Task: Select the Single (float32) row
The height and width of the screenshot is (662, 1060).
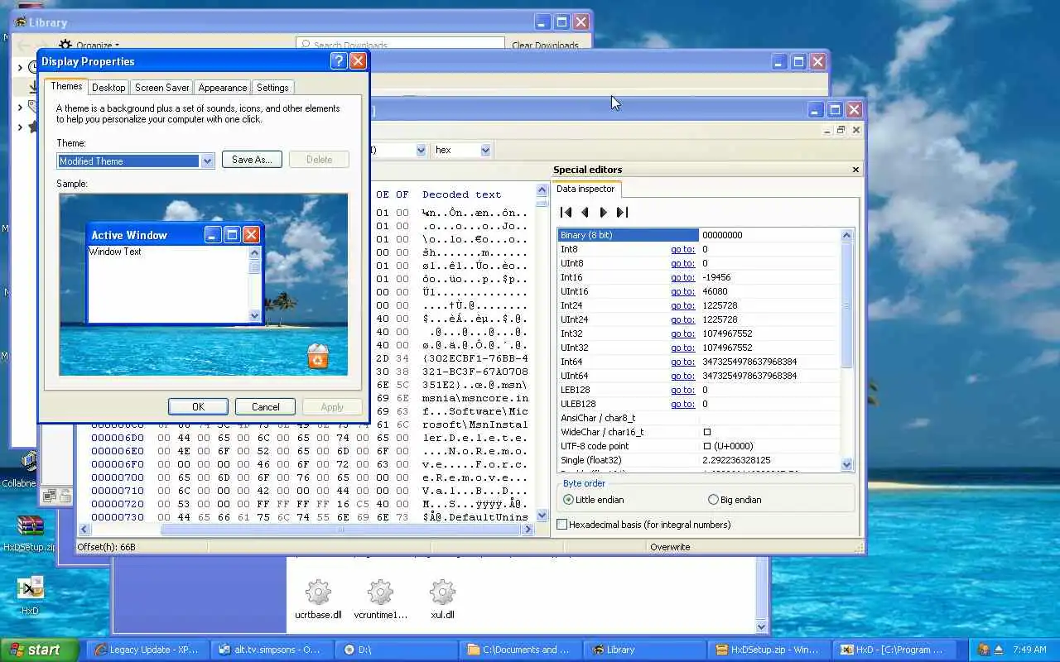Action: (699, 460)
